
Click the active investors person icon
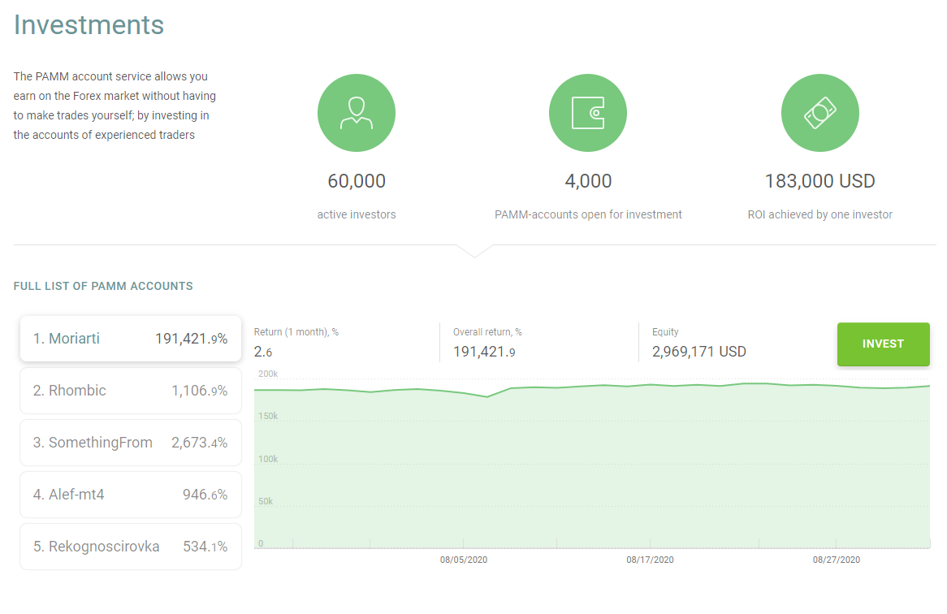pos(357,113)
